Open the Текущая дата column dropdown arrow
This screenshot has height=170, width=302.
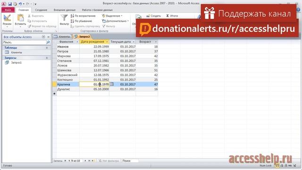pyautogui.click(x=134, y=42)
